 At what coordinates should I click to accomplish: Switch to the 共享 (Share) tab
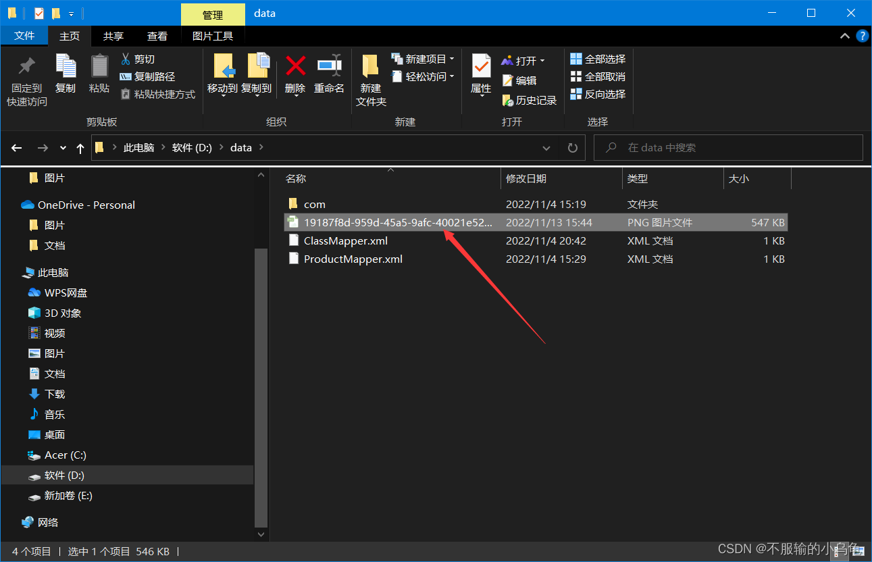[113, 36]
